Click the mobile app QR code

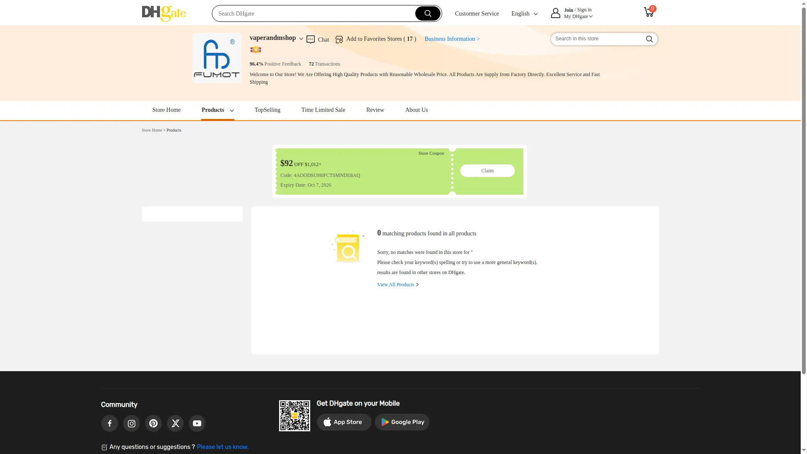295,416
